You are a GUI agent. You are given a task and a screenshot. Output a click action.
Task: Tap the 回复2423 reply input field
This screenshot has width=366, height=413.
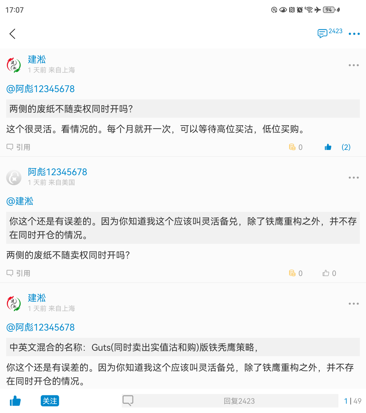(239, 401)
